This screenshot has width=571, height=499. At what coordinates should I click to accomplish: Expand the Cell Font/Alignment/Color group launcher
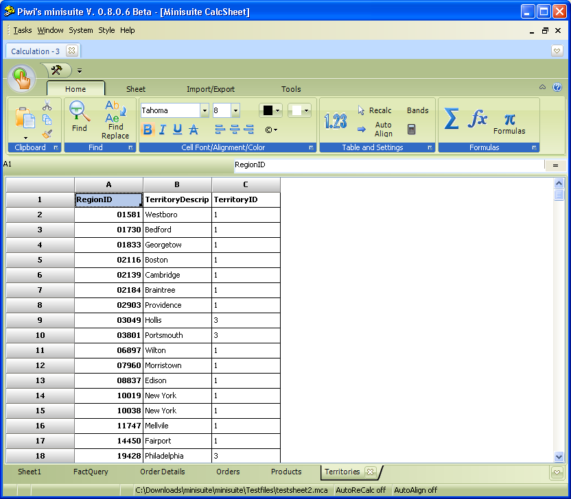(312, 147)
